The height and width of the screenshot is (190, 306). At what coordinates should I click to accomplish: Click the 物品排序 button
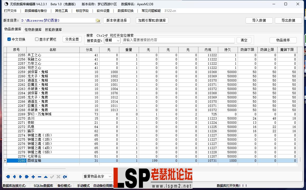pyautogui.click(x=283, y=40)
